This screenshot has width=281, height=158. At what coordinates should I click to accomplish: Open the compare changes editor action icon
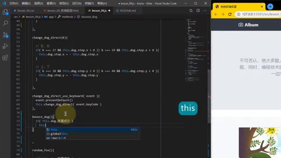pos(191,11)
